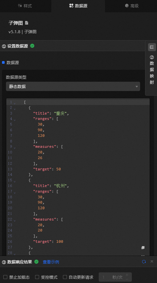Viewport: 157px width, 283px height.
Task: Fold the ranges array at line 17
Action: pyautogui.click(x=15, y=193)
